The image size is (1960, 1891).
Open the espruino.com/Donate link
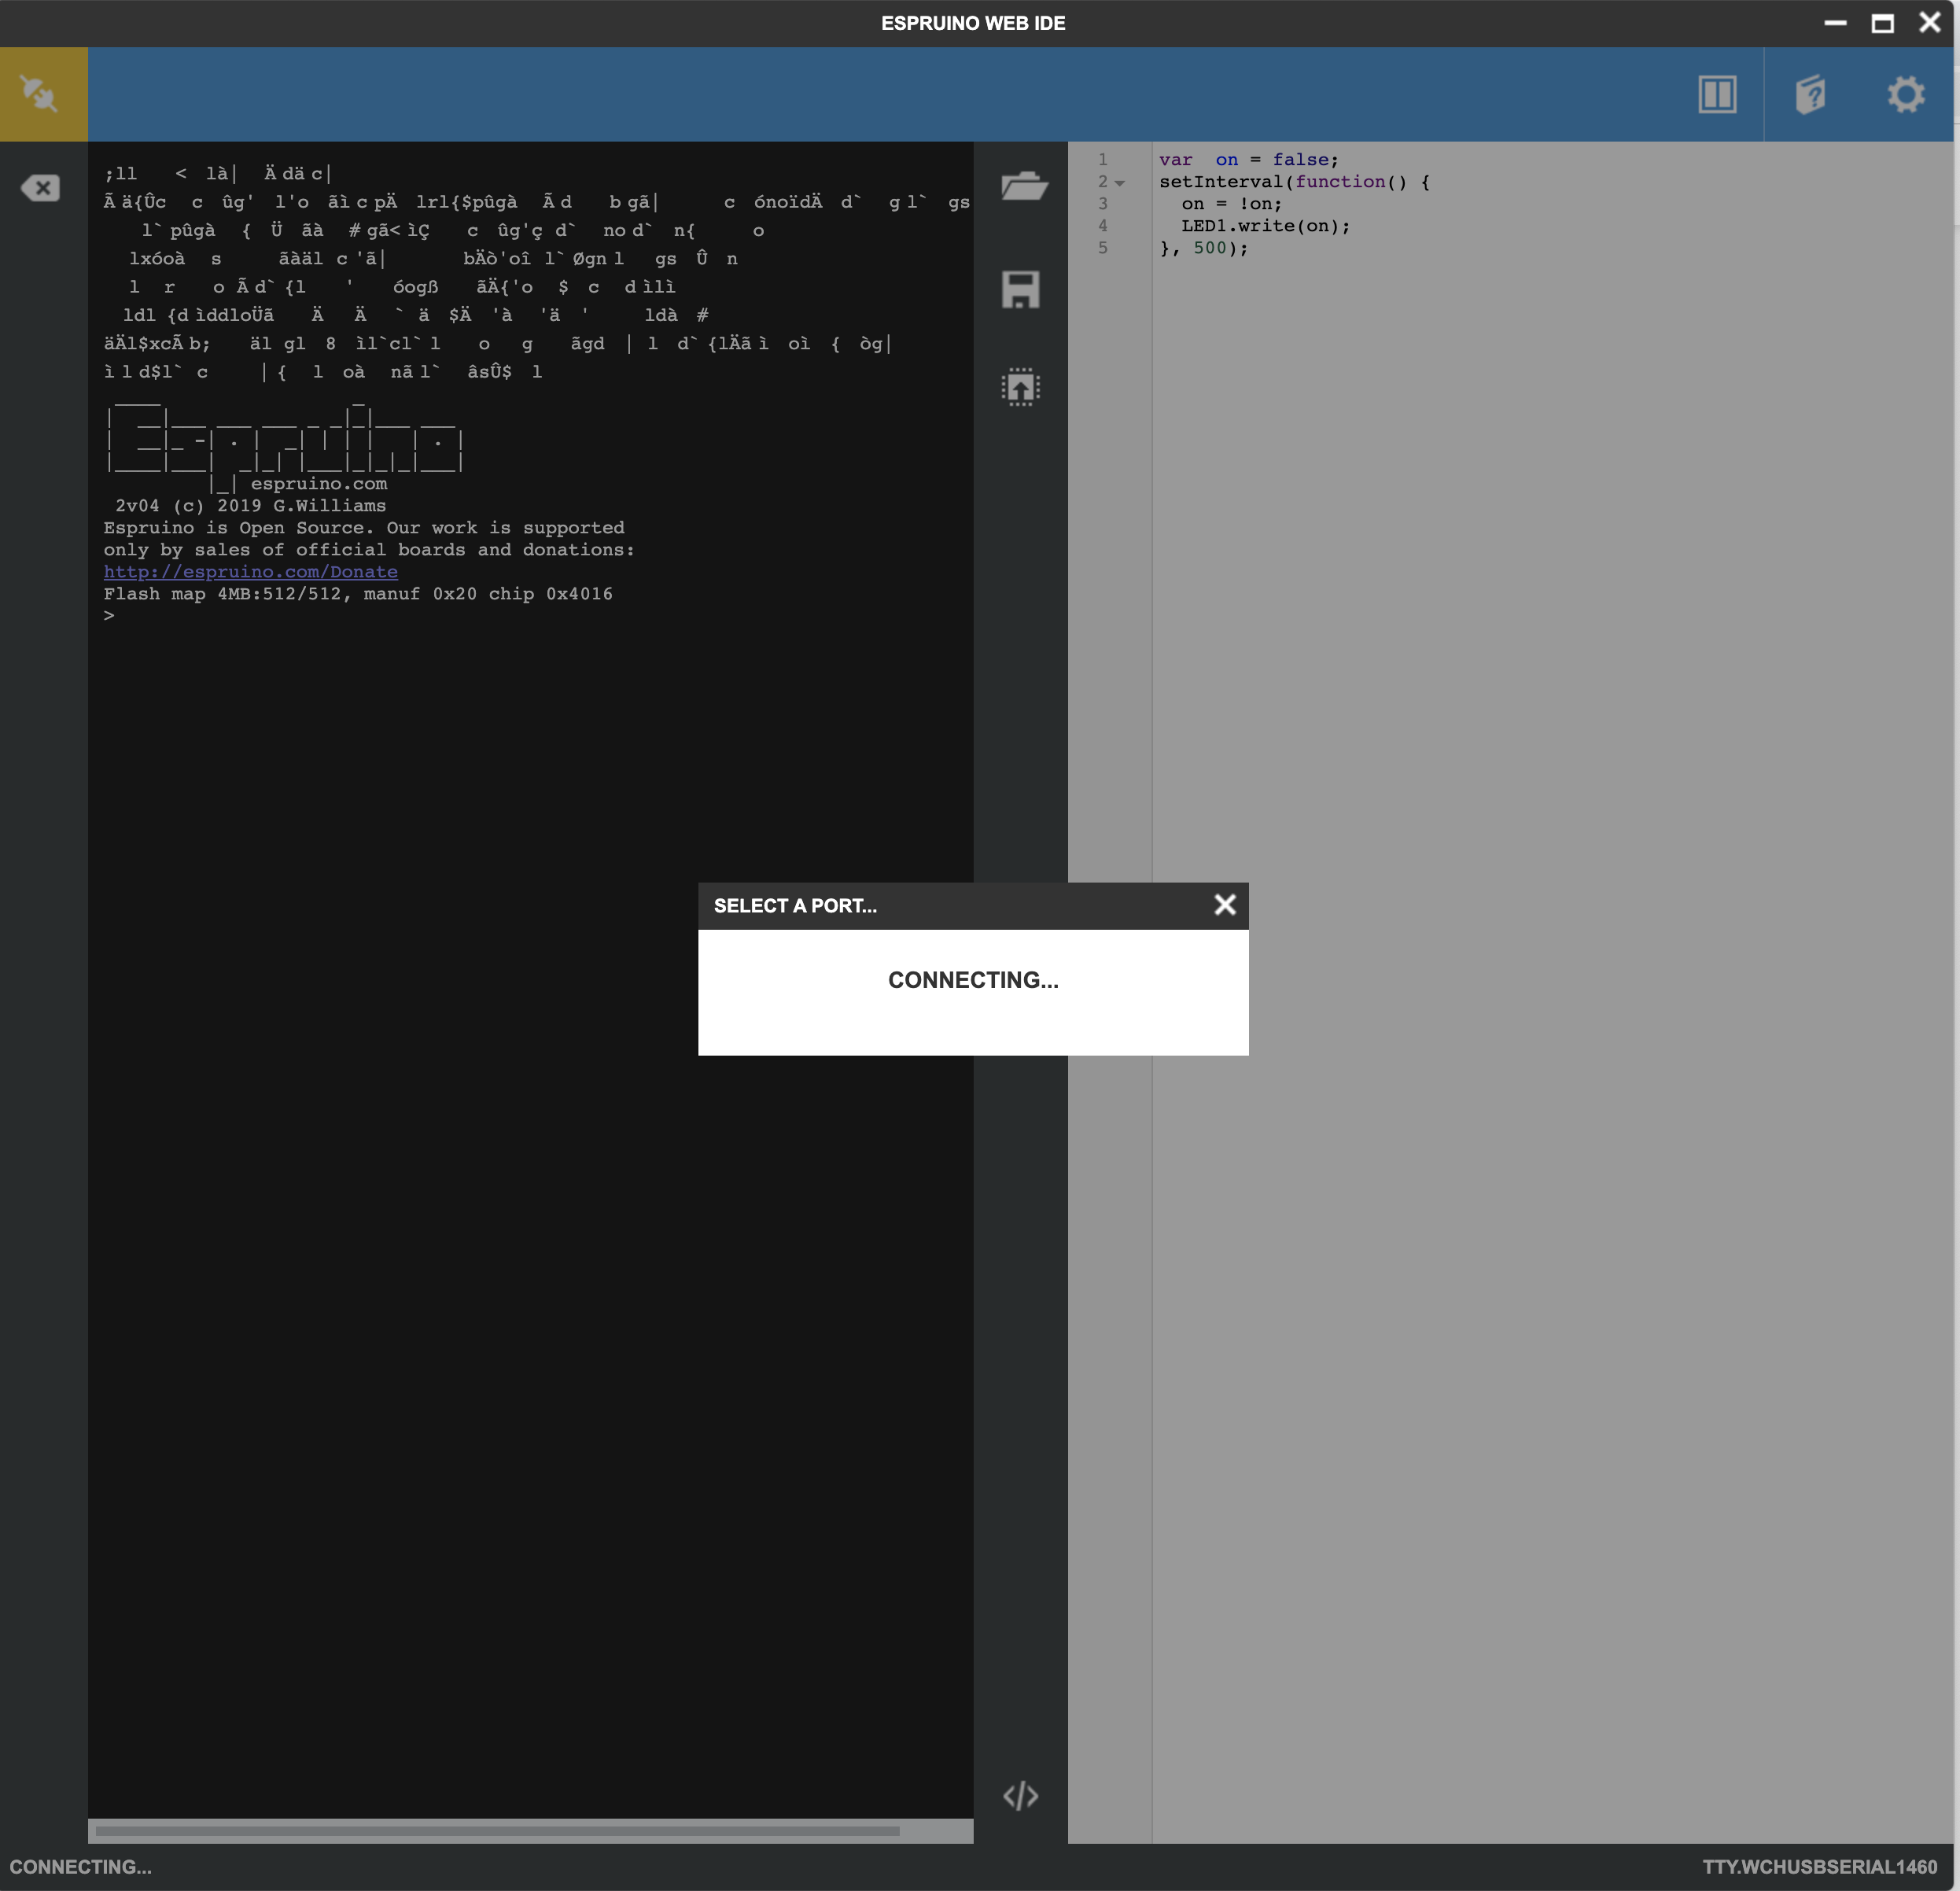click(x=250, y=572)
